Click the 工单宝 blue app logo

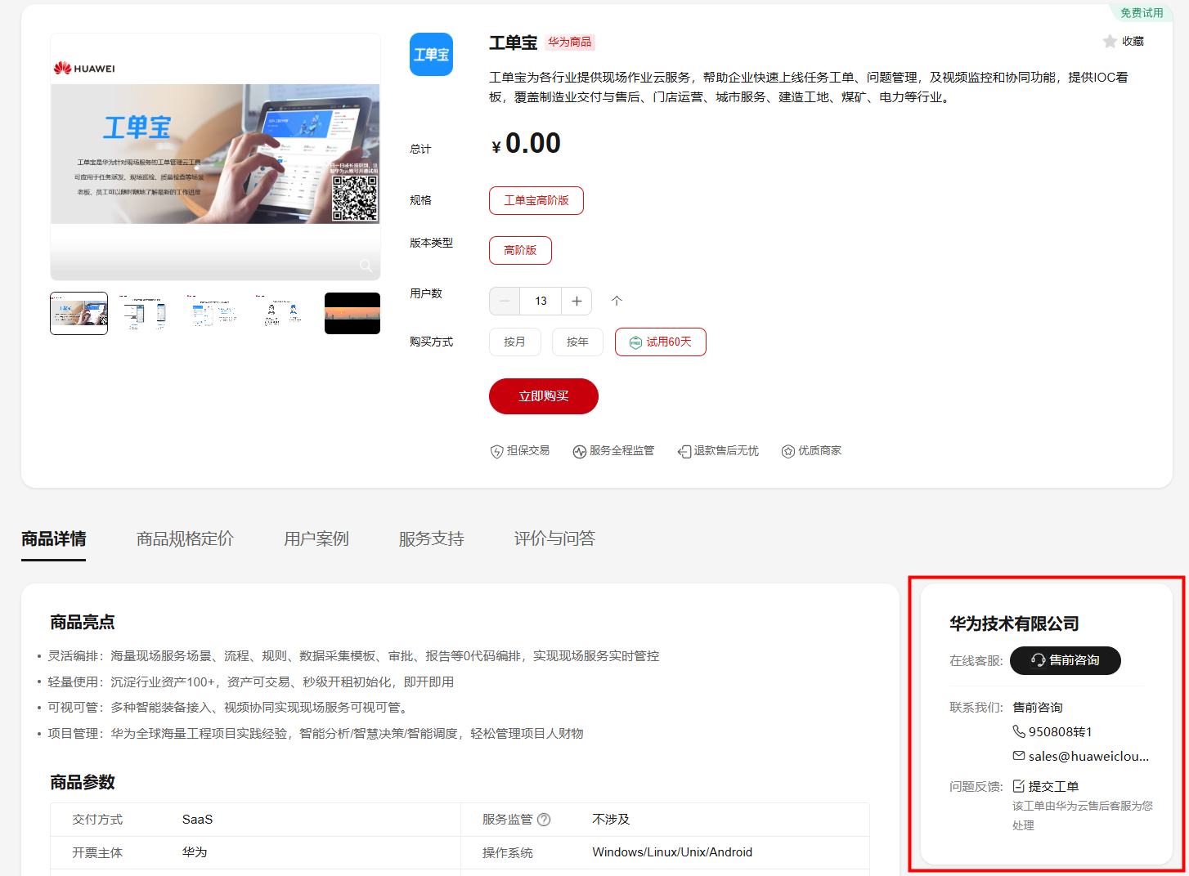click(x=431, y=55)
